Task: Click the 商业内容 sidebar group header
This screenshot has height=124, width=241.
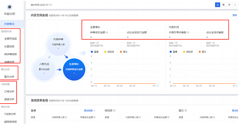Action: coord(5,107)
